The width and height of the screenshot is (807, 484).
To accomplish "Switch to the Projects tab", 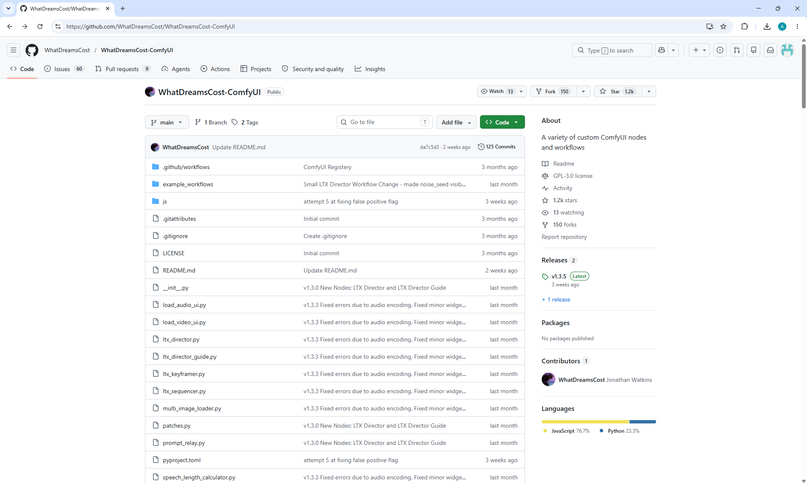I will [256, 69].
